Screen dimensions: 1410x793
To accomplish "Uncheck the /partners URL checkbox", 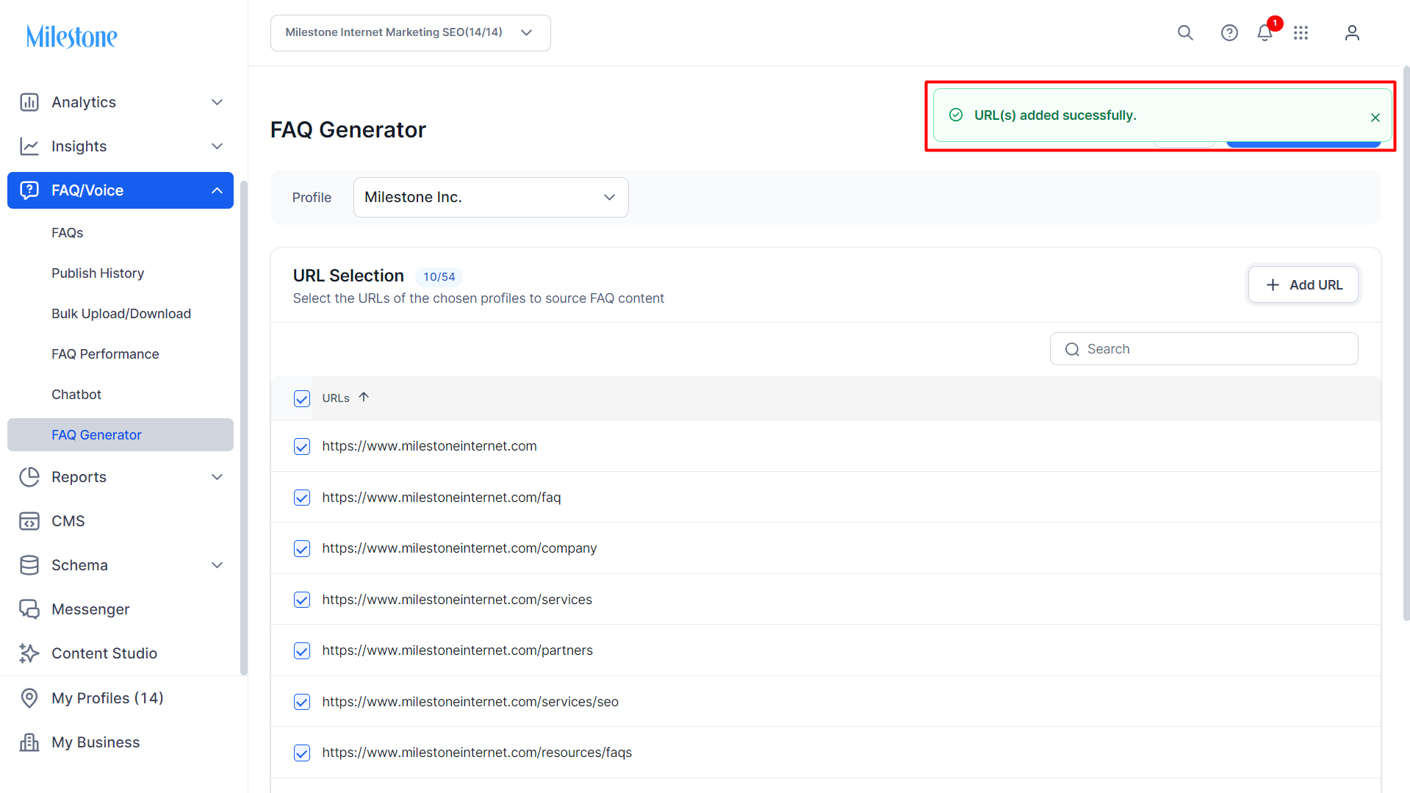I will coord(302,650).
